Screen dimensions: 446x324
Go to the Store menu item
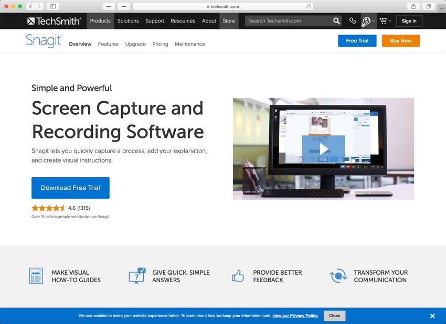tap(229, 21)
